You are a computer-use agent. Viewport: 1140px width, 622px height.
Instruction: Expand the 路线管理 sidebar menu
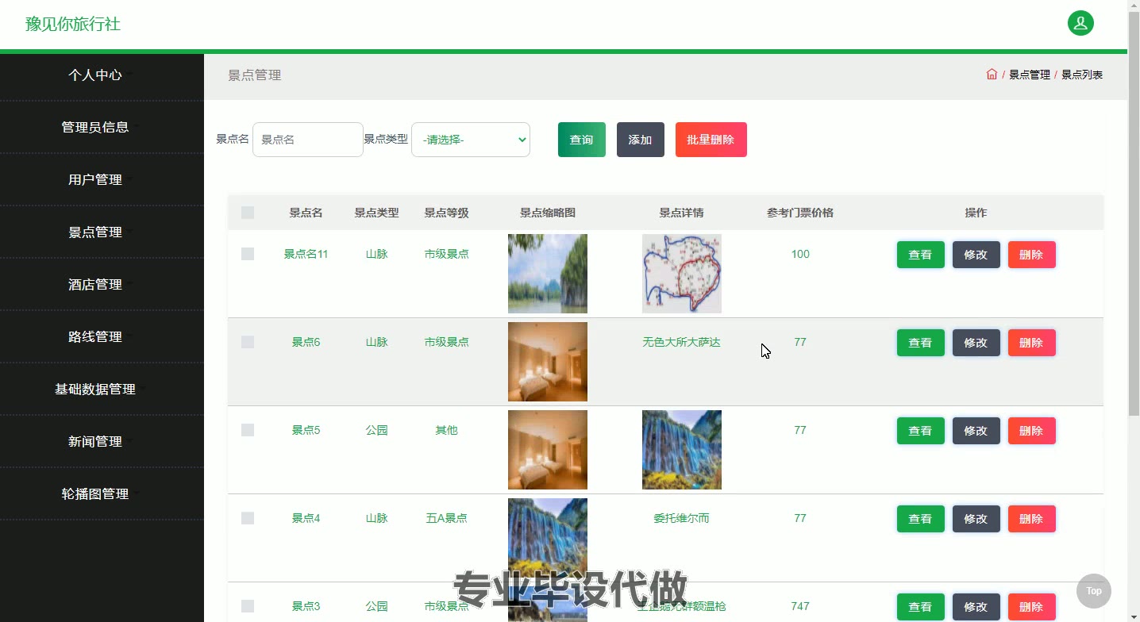coord(102,337)
